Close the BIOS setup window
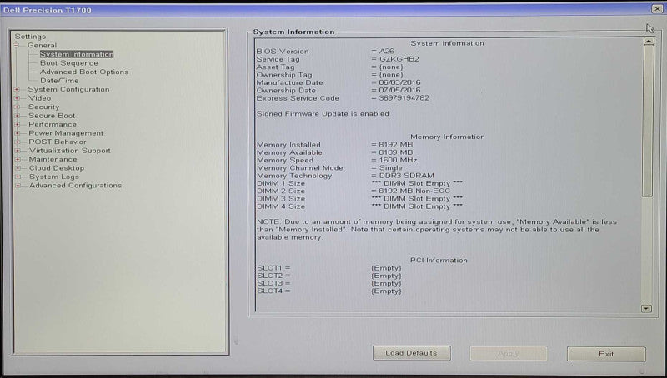 tap(658, 8)
